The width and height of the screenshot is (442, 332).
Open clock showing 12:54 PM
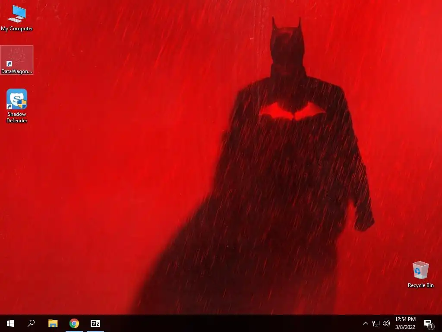coord(405,323)
